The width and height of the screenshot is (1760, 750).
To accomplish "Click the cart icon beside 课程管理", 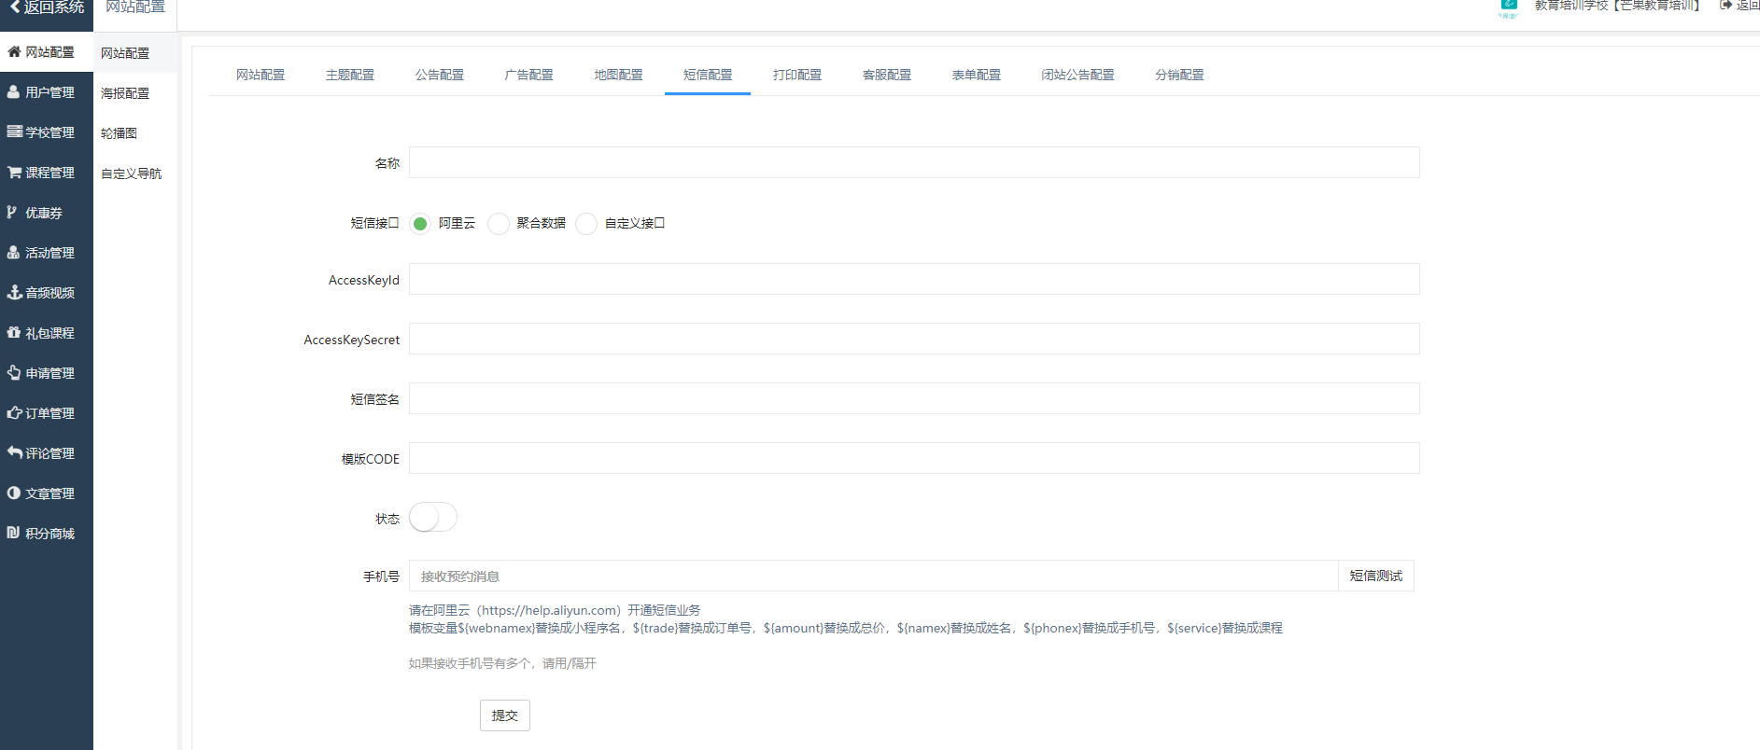I will pyautogui.click(x=14, y=173).
